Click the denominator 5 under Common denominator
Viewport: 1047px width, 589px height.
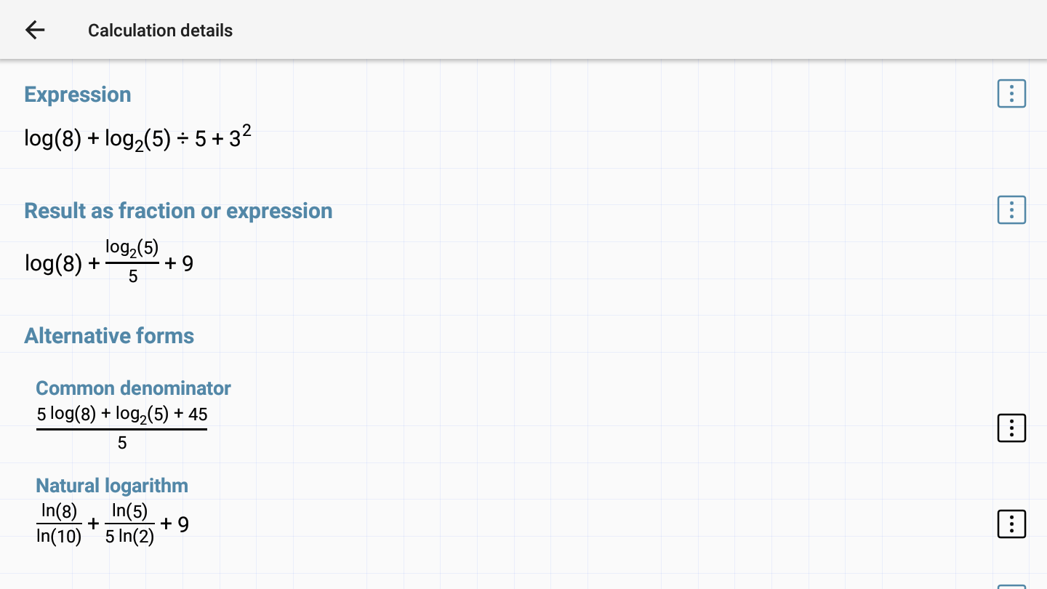pos(122,443)
